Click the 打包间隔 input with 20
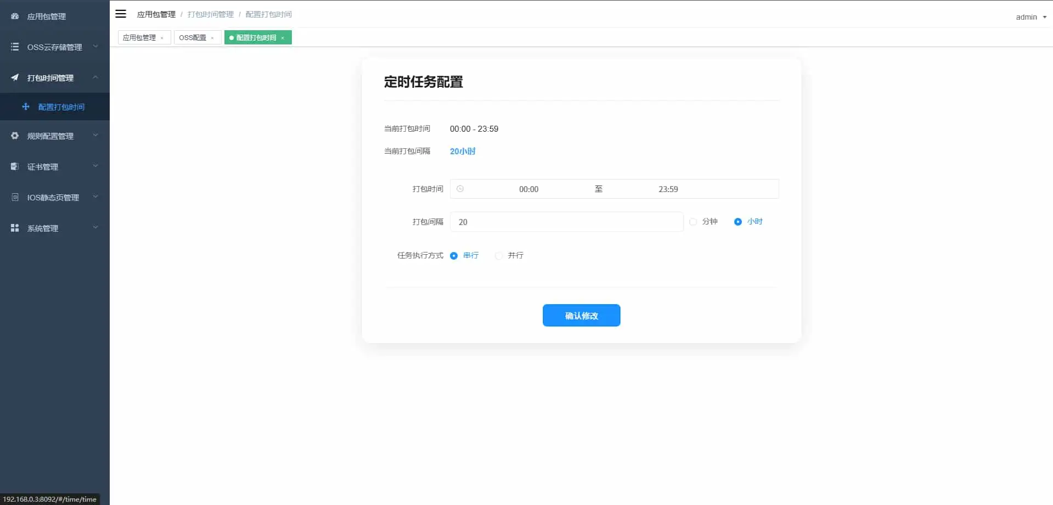The image size is (1053, 505). coord(566,222)
